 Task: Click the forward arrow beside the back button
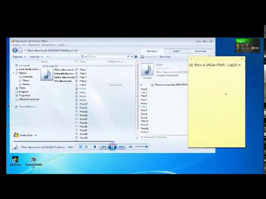(20, 50)
